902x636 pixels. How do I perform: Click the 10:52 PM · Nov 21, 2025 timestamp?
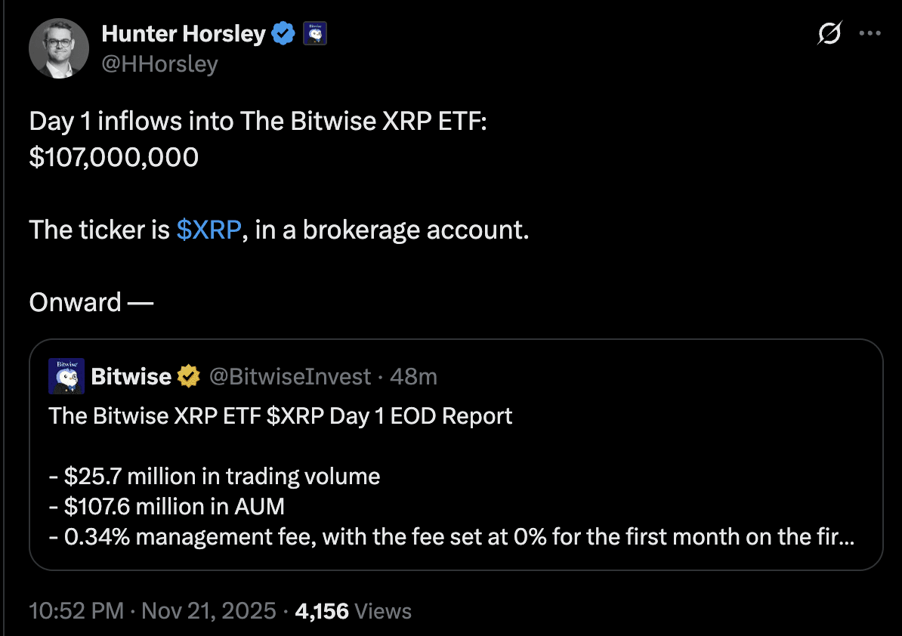click(x=153, y=611)
